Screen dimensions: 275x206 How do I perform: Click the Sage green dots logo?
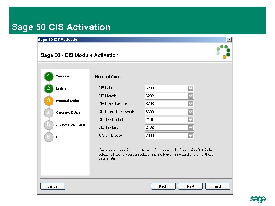223,52
